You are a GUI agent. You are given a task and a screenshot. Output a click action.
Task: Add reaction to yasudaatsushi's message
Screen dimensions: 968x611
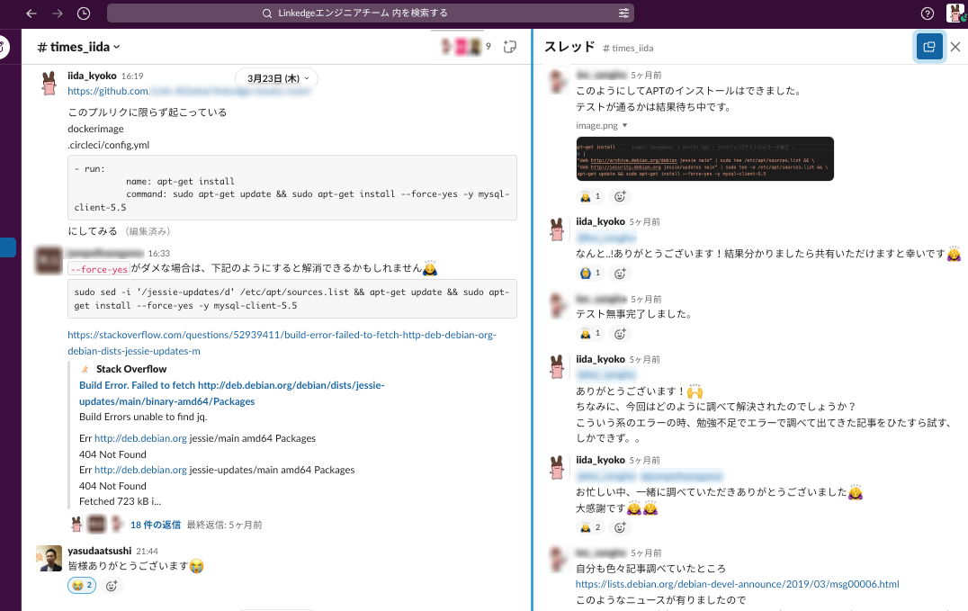[112, 586]
